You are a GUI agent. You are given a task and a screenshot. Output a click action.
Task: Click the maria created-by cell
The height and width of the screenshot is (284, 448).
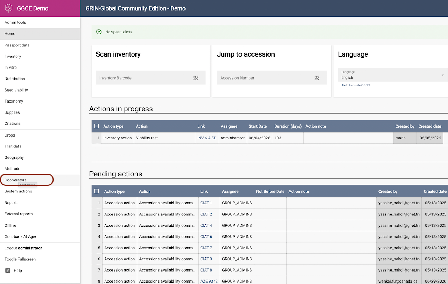point(405,138)
